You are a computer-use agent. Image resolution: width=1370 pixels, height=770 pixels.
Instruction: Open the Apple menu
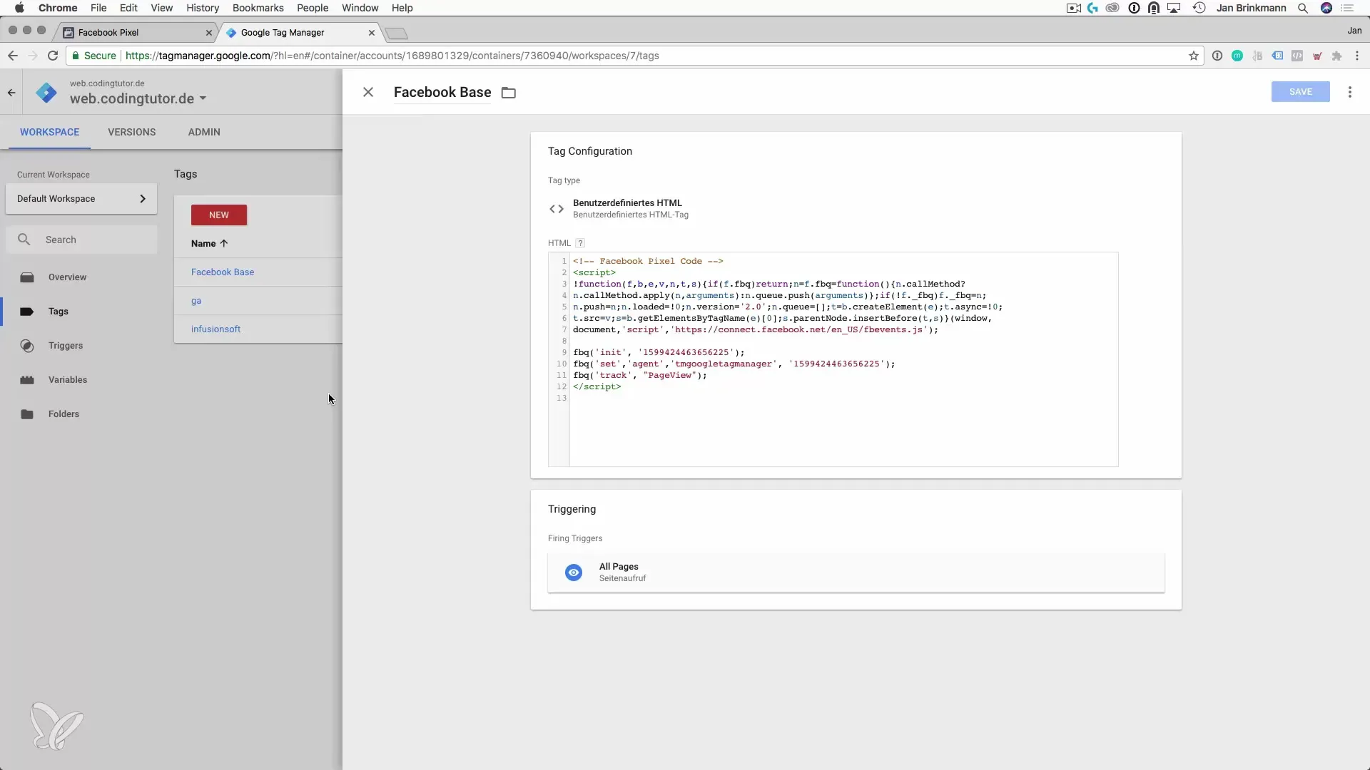[19, 8]
